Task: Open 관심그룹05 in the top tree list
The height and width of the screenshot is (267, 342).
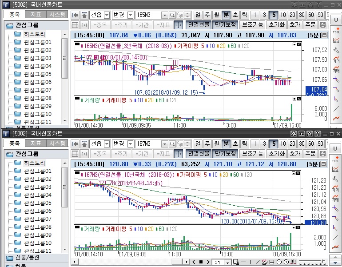Action: point(37,74)
